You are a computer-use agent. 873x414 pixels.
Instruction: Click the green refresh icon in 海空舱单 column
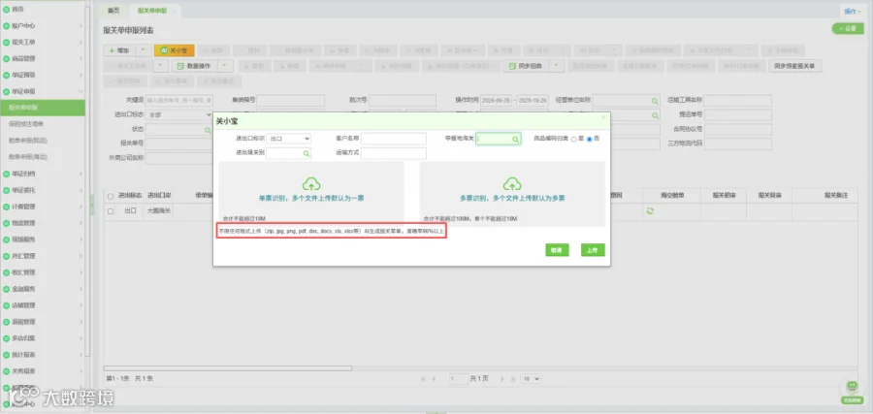(x=649, y=211)
